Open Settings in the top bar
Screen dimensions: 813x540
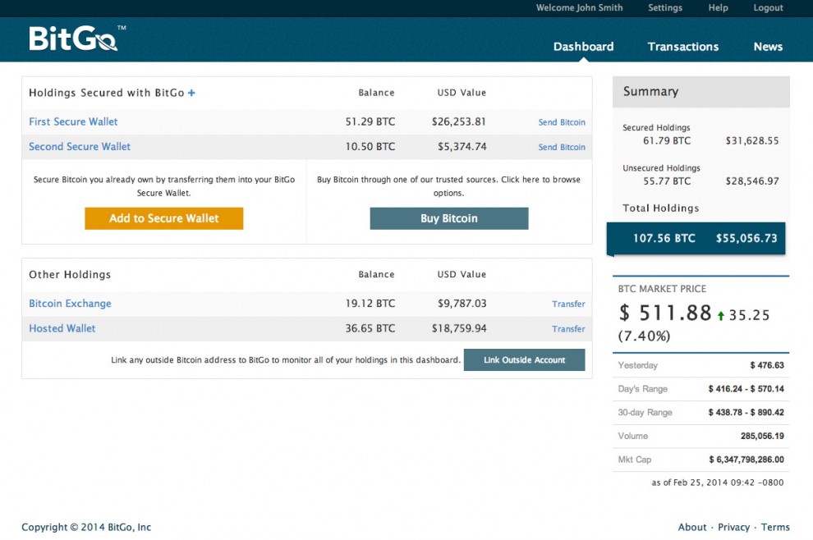point(665,7)
